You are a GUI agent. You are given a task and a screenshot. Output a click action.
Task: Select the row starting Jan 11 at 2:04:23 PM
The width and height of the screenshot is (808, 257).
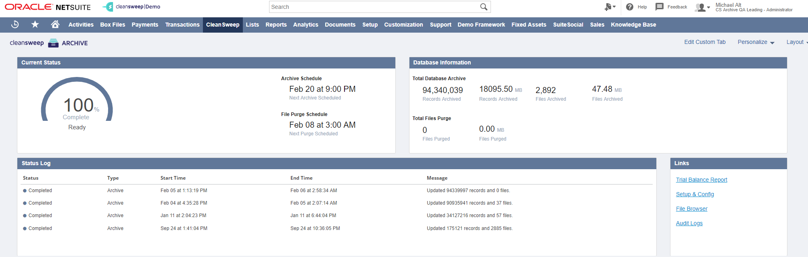(337, 216)
